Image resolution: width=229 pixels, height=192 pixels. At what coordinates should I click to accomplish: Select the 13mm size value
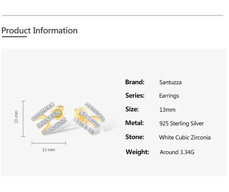(167, 110)
